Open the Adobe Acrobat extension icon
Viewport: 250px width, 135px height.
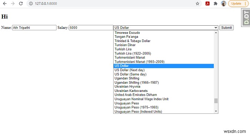pos(207,3)
